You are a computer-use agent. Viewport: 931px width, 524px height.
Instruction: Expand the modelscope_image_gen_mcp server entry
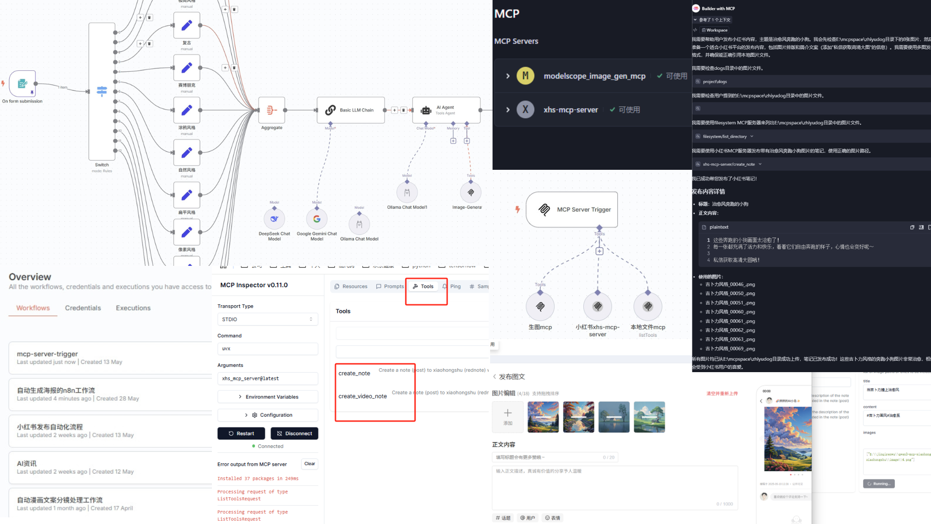point(508,76)
